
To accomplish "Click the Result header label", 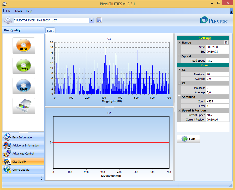I will click(x=205, y=65).
